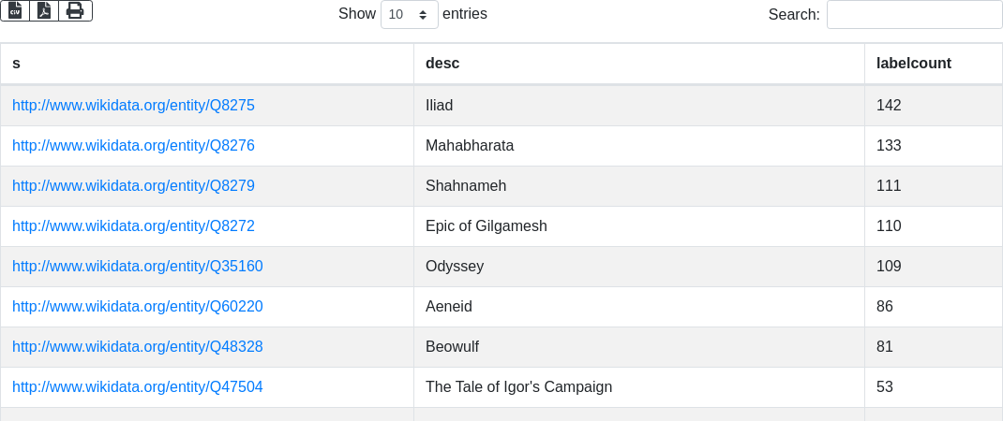Open the Q48328 entity link
The width and height of the screenshot is (1003, 421).
pyautogui.click(x=137, y=347)
